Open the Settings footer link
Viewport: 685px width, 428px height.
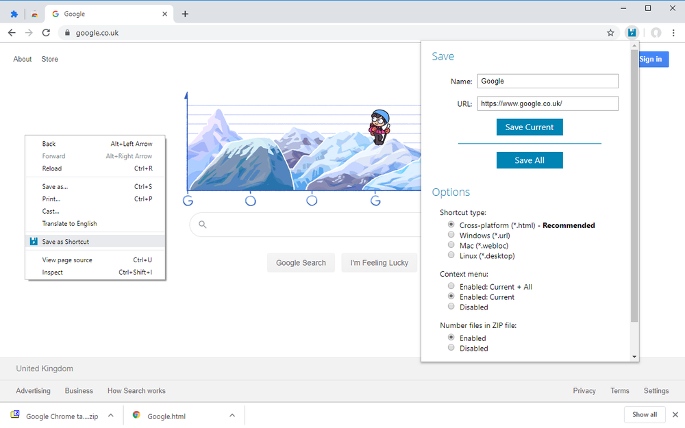[x=656, y=391]
